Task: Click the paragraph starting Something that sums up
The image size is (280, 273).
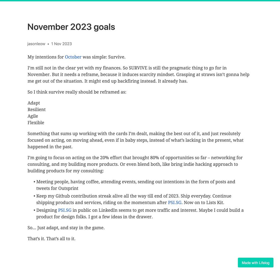Action: [x=135, y=140]
